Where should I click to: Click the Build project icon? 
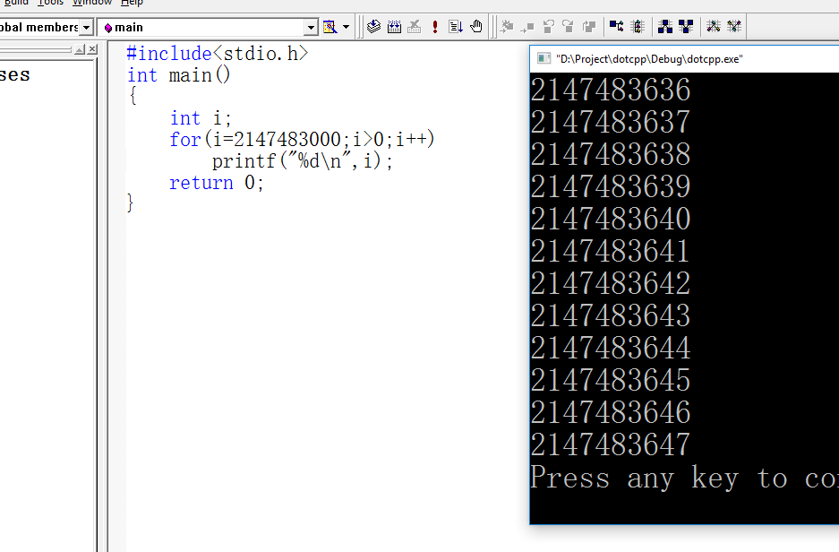pyautogui.click(x=394, y=27)
